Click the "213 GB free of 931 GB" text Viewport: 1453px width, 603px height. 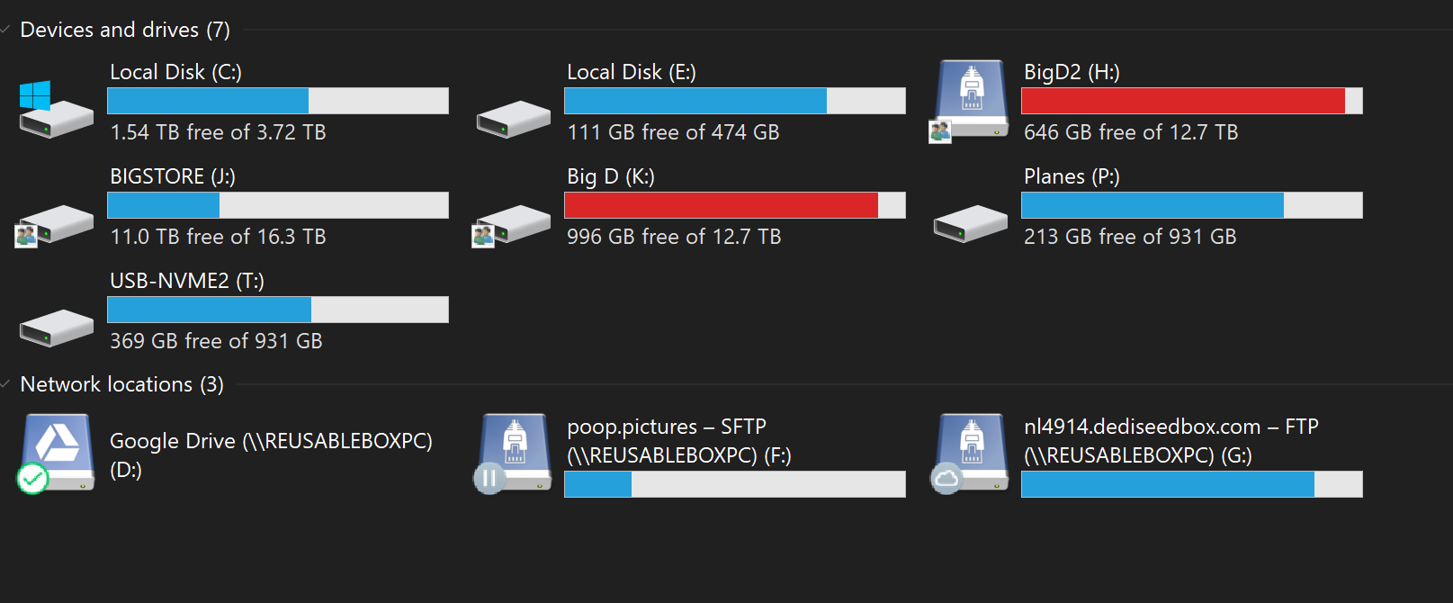(1130, 237)
